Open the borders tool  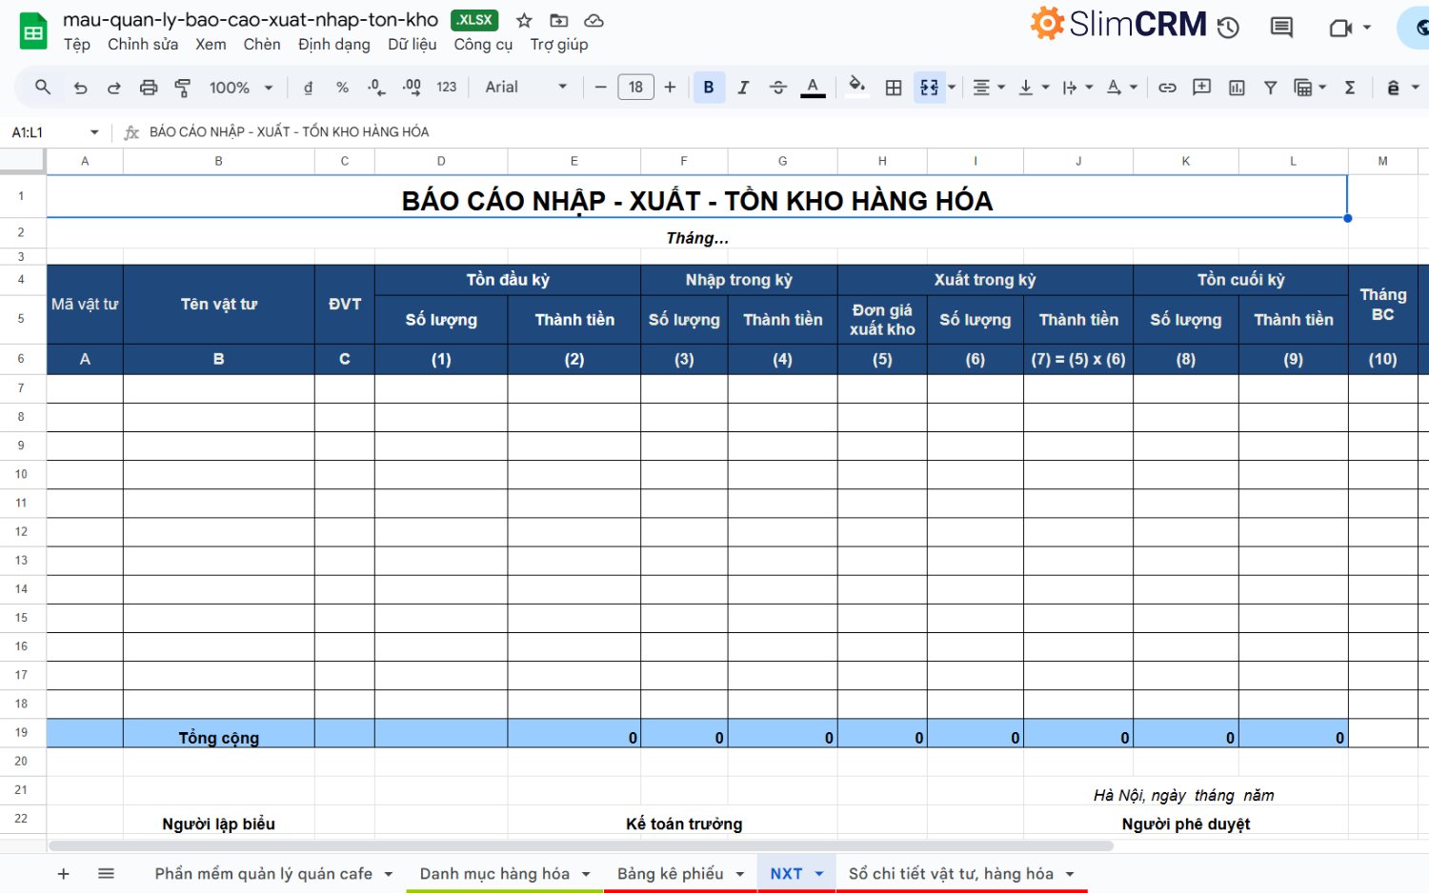click(893, 88)
